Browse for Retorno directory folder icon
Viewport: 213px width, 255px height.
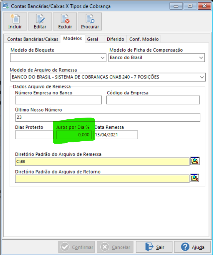coord(195,178)
